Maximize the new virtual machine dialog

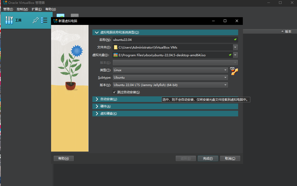(x=225, y=21)
